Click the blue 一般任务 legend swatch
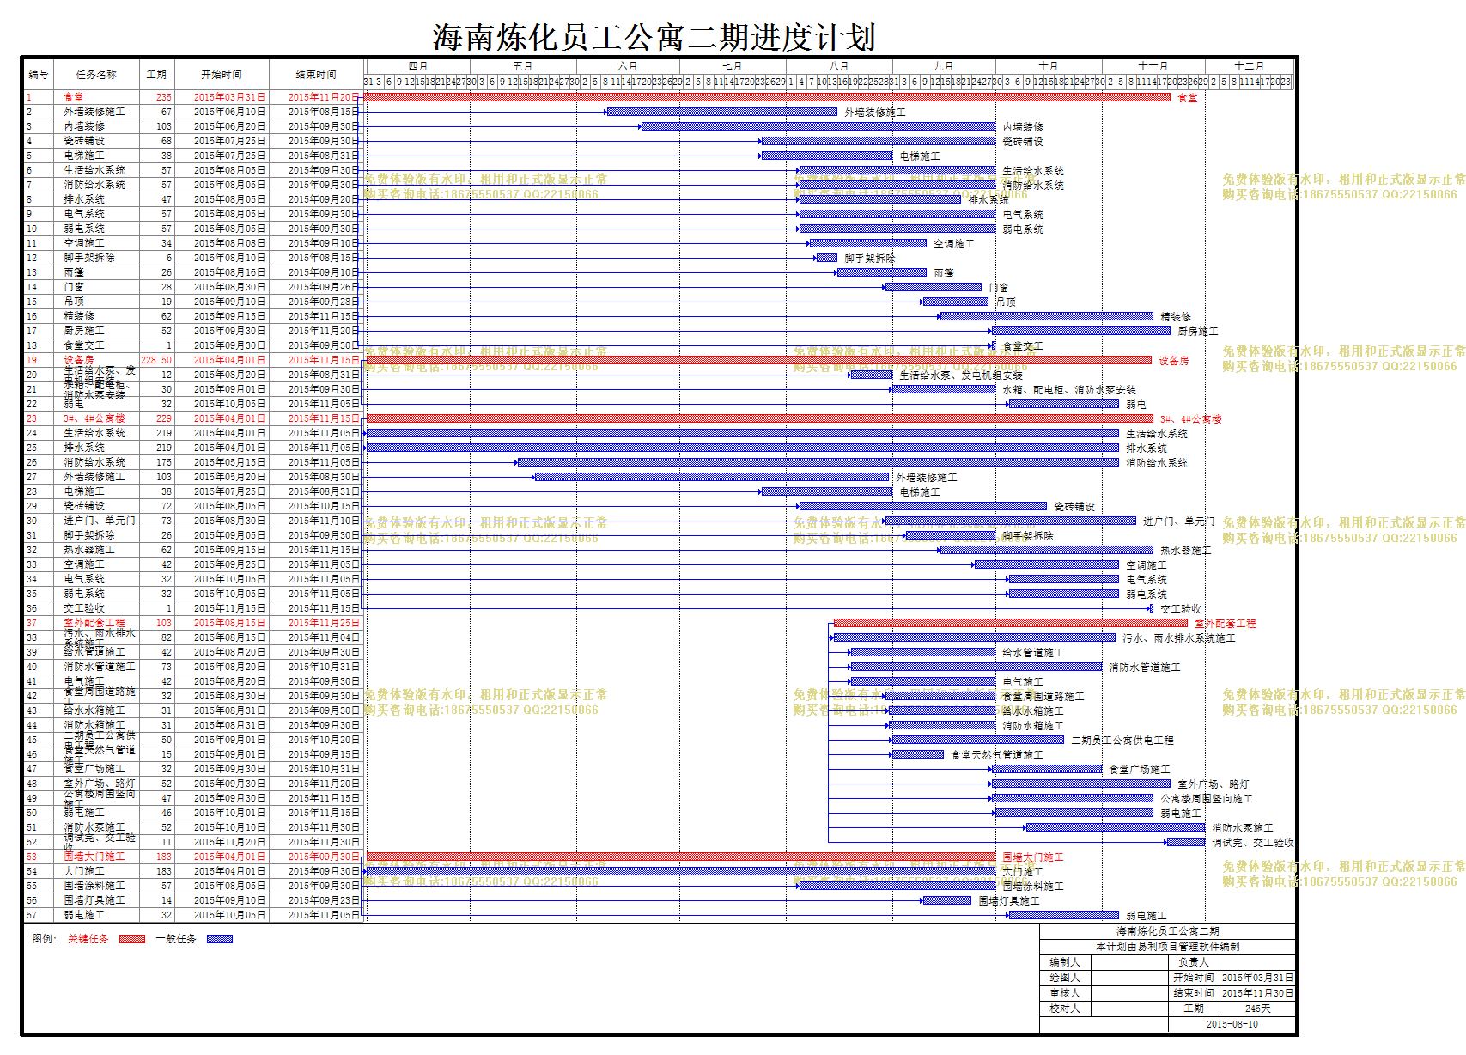The width and height of the screenshot is (1466, 1055). point(220,939)
